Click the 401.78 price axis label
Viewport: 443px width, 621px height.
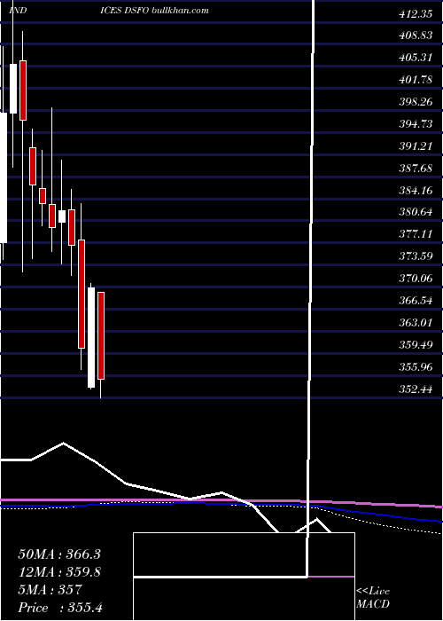pos(415,80)
